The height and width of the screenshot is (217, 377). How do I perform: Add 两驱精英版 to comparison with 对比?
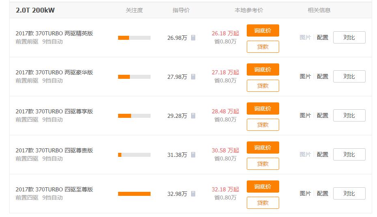click(x=349, y=37)
